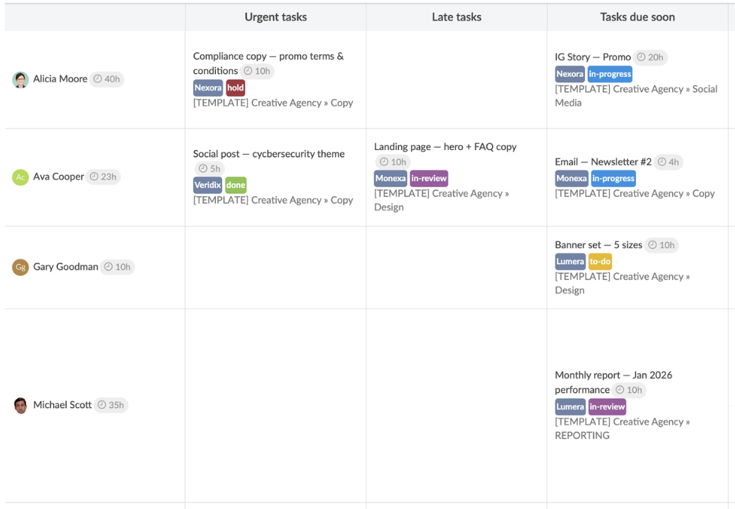Click the yellow to-do status tag
The image size is (735, 509).
click(x=599, y=262)
